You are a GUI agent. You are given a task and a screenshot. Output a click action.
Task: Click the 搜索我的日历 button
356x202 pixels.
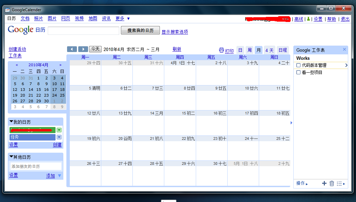coord(140,30)
